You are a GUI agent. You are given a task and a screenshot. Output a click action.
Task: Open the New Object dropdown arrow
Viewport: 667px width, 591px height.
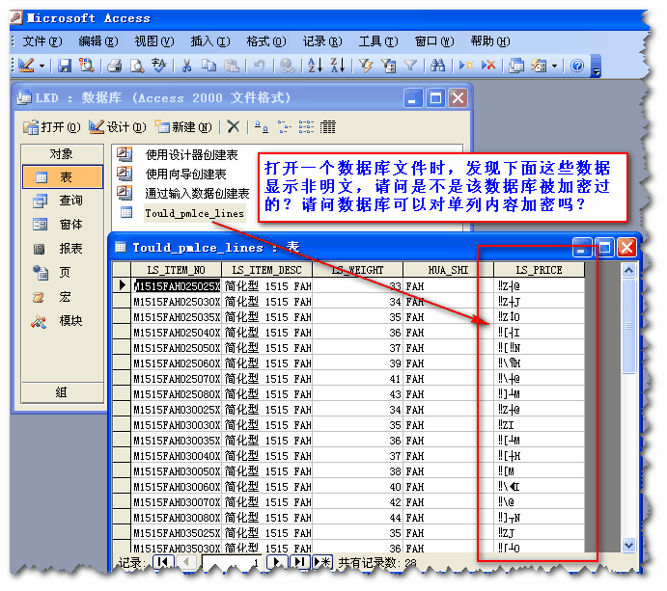(x=554, y=66)
